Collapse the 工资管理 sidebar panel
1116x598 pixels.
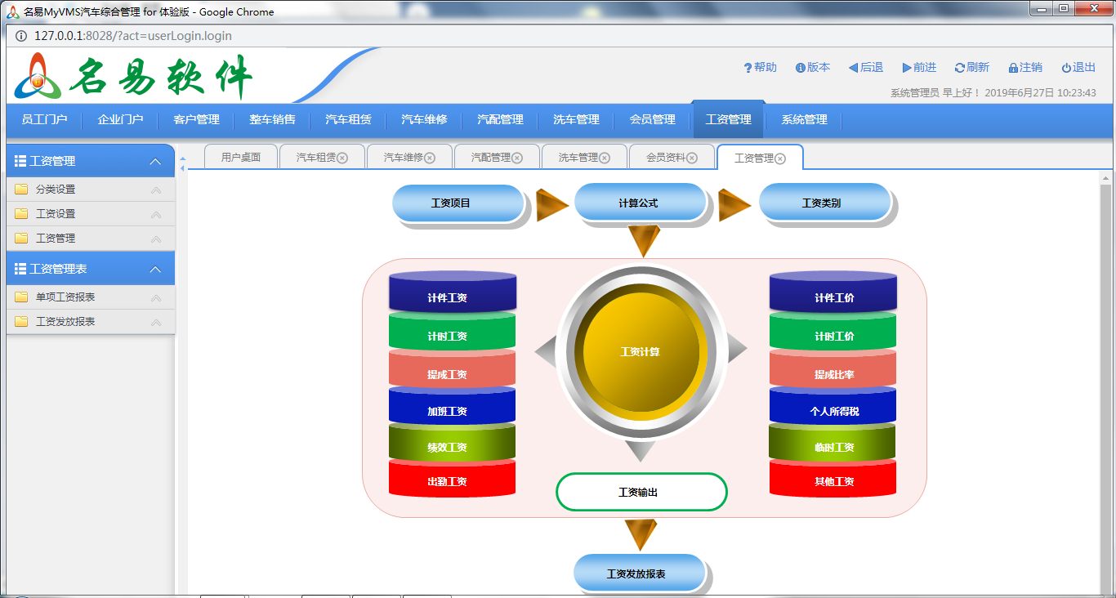coord(155,162)
